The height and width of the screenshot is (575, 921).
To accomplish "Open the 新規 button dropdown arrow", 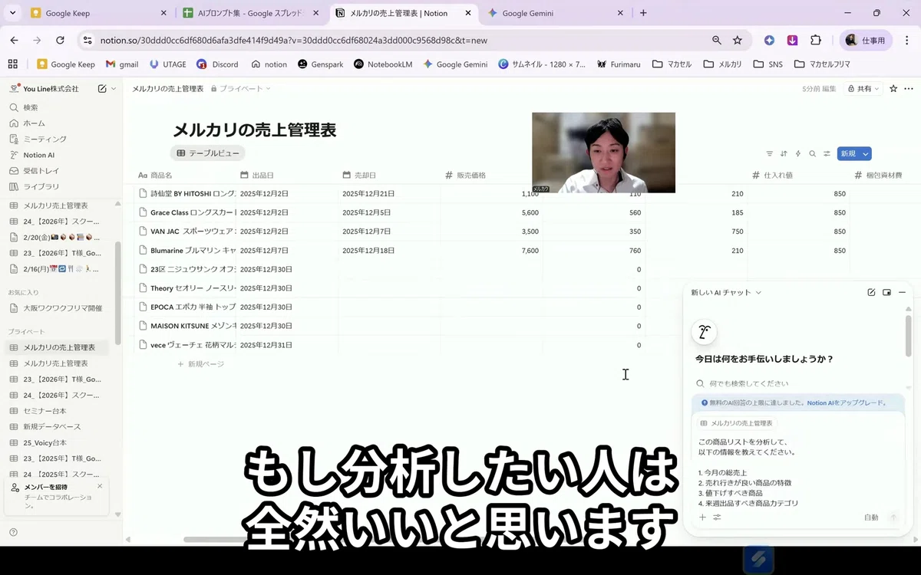I will 866,153.
